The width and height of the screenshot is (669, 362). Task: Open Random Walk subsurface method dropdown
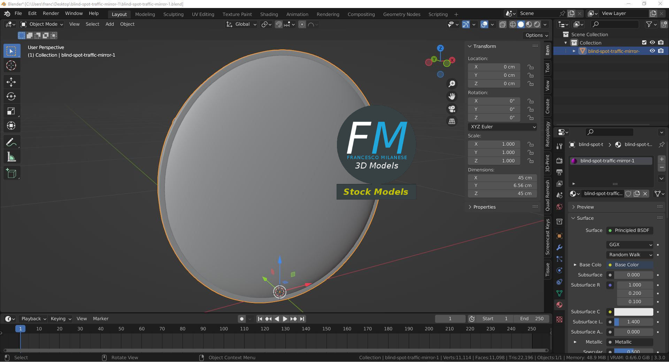click(630, 255)
